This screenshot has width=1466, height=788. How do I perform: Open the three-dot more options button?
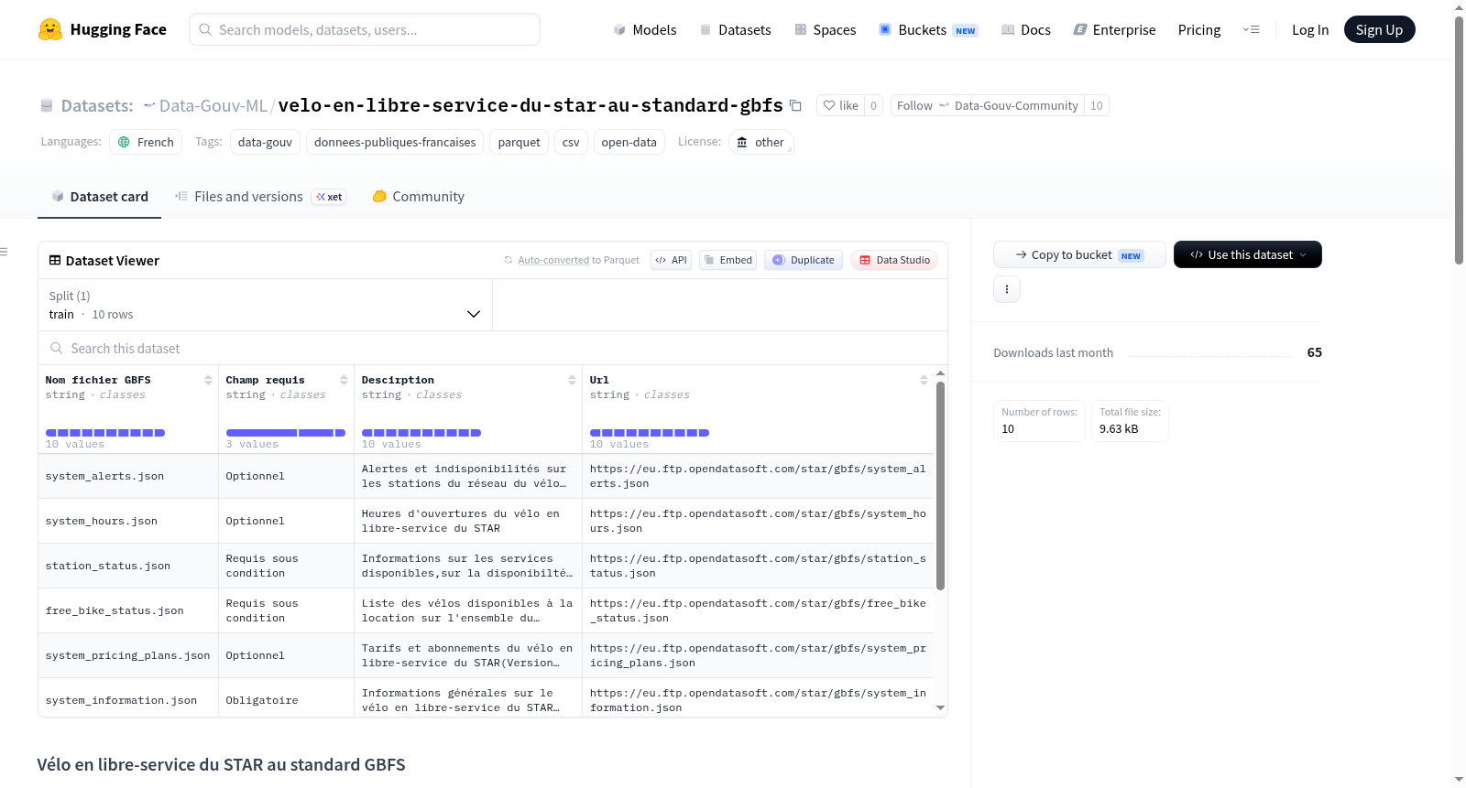(1007, 289)
